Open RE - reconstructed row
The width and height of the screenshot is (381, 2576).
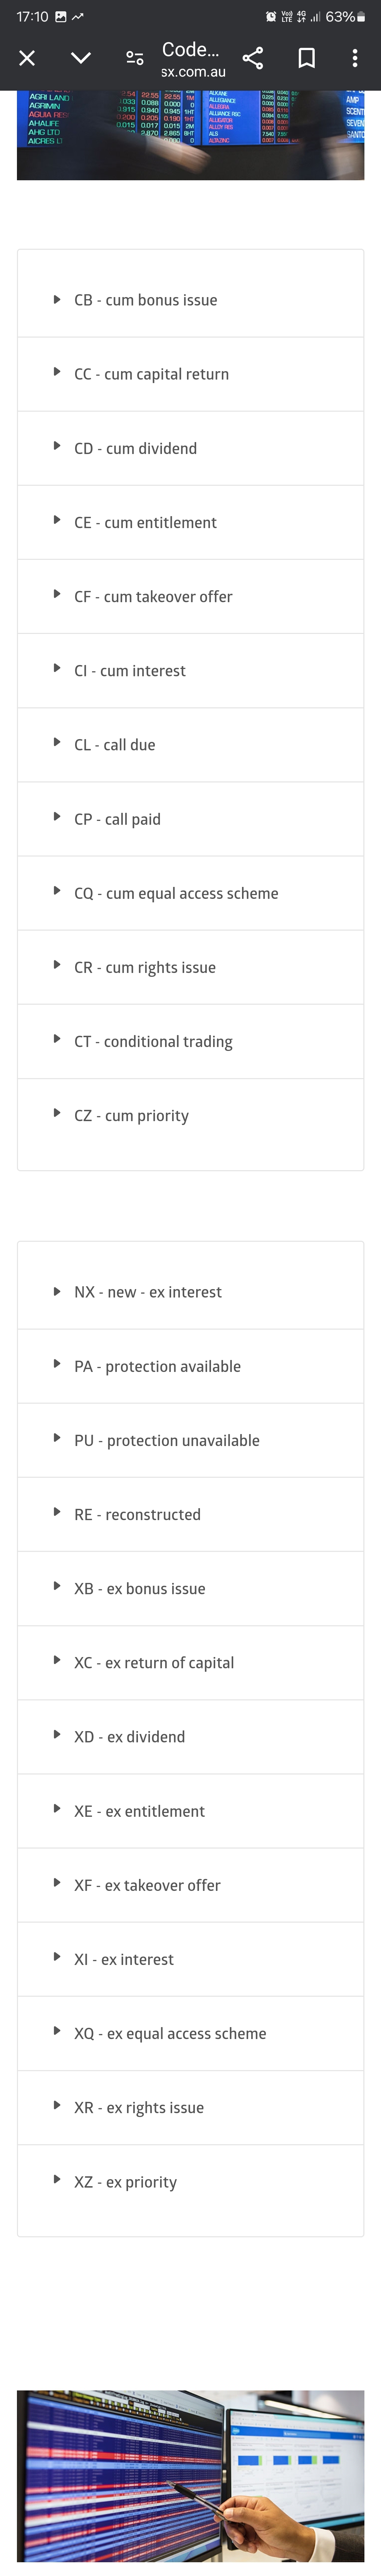coord(190,1514)
